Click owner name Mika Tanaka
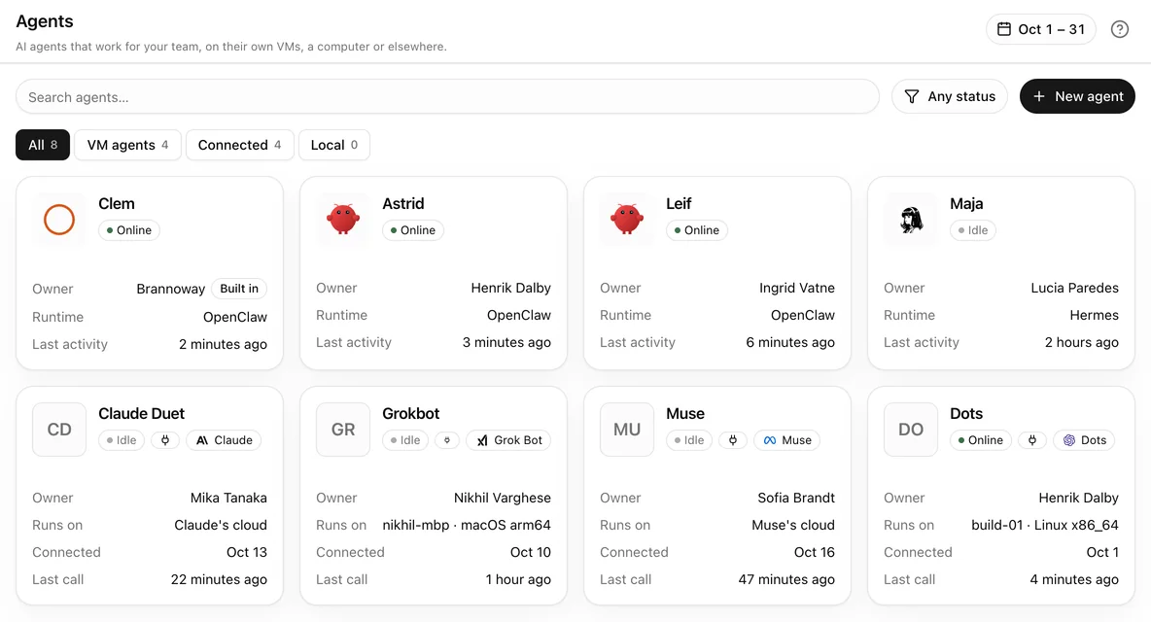Screen dimensions: 1151x622 [x=228, y=498]
